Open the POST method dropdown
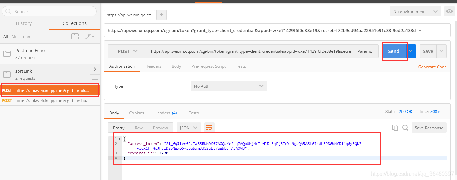 [127, 51]
